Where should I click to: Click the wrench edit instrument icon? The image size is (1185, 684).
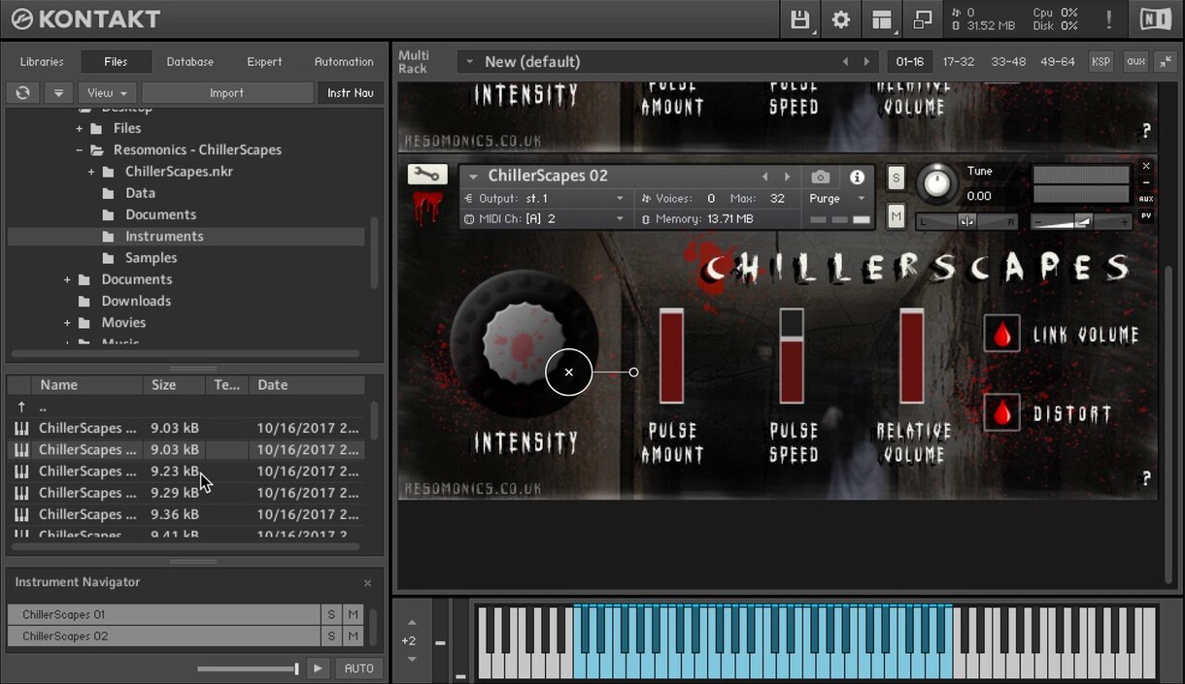[x=427, y=175]
